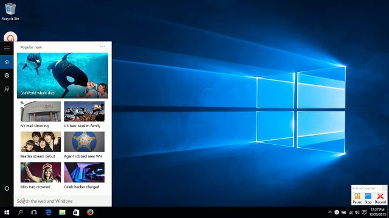
Task: Click Popular now heading text
Action: click(31, 47)
